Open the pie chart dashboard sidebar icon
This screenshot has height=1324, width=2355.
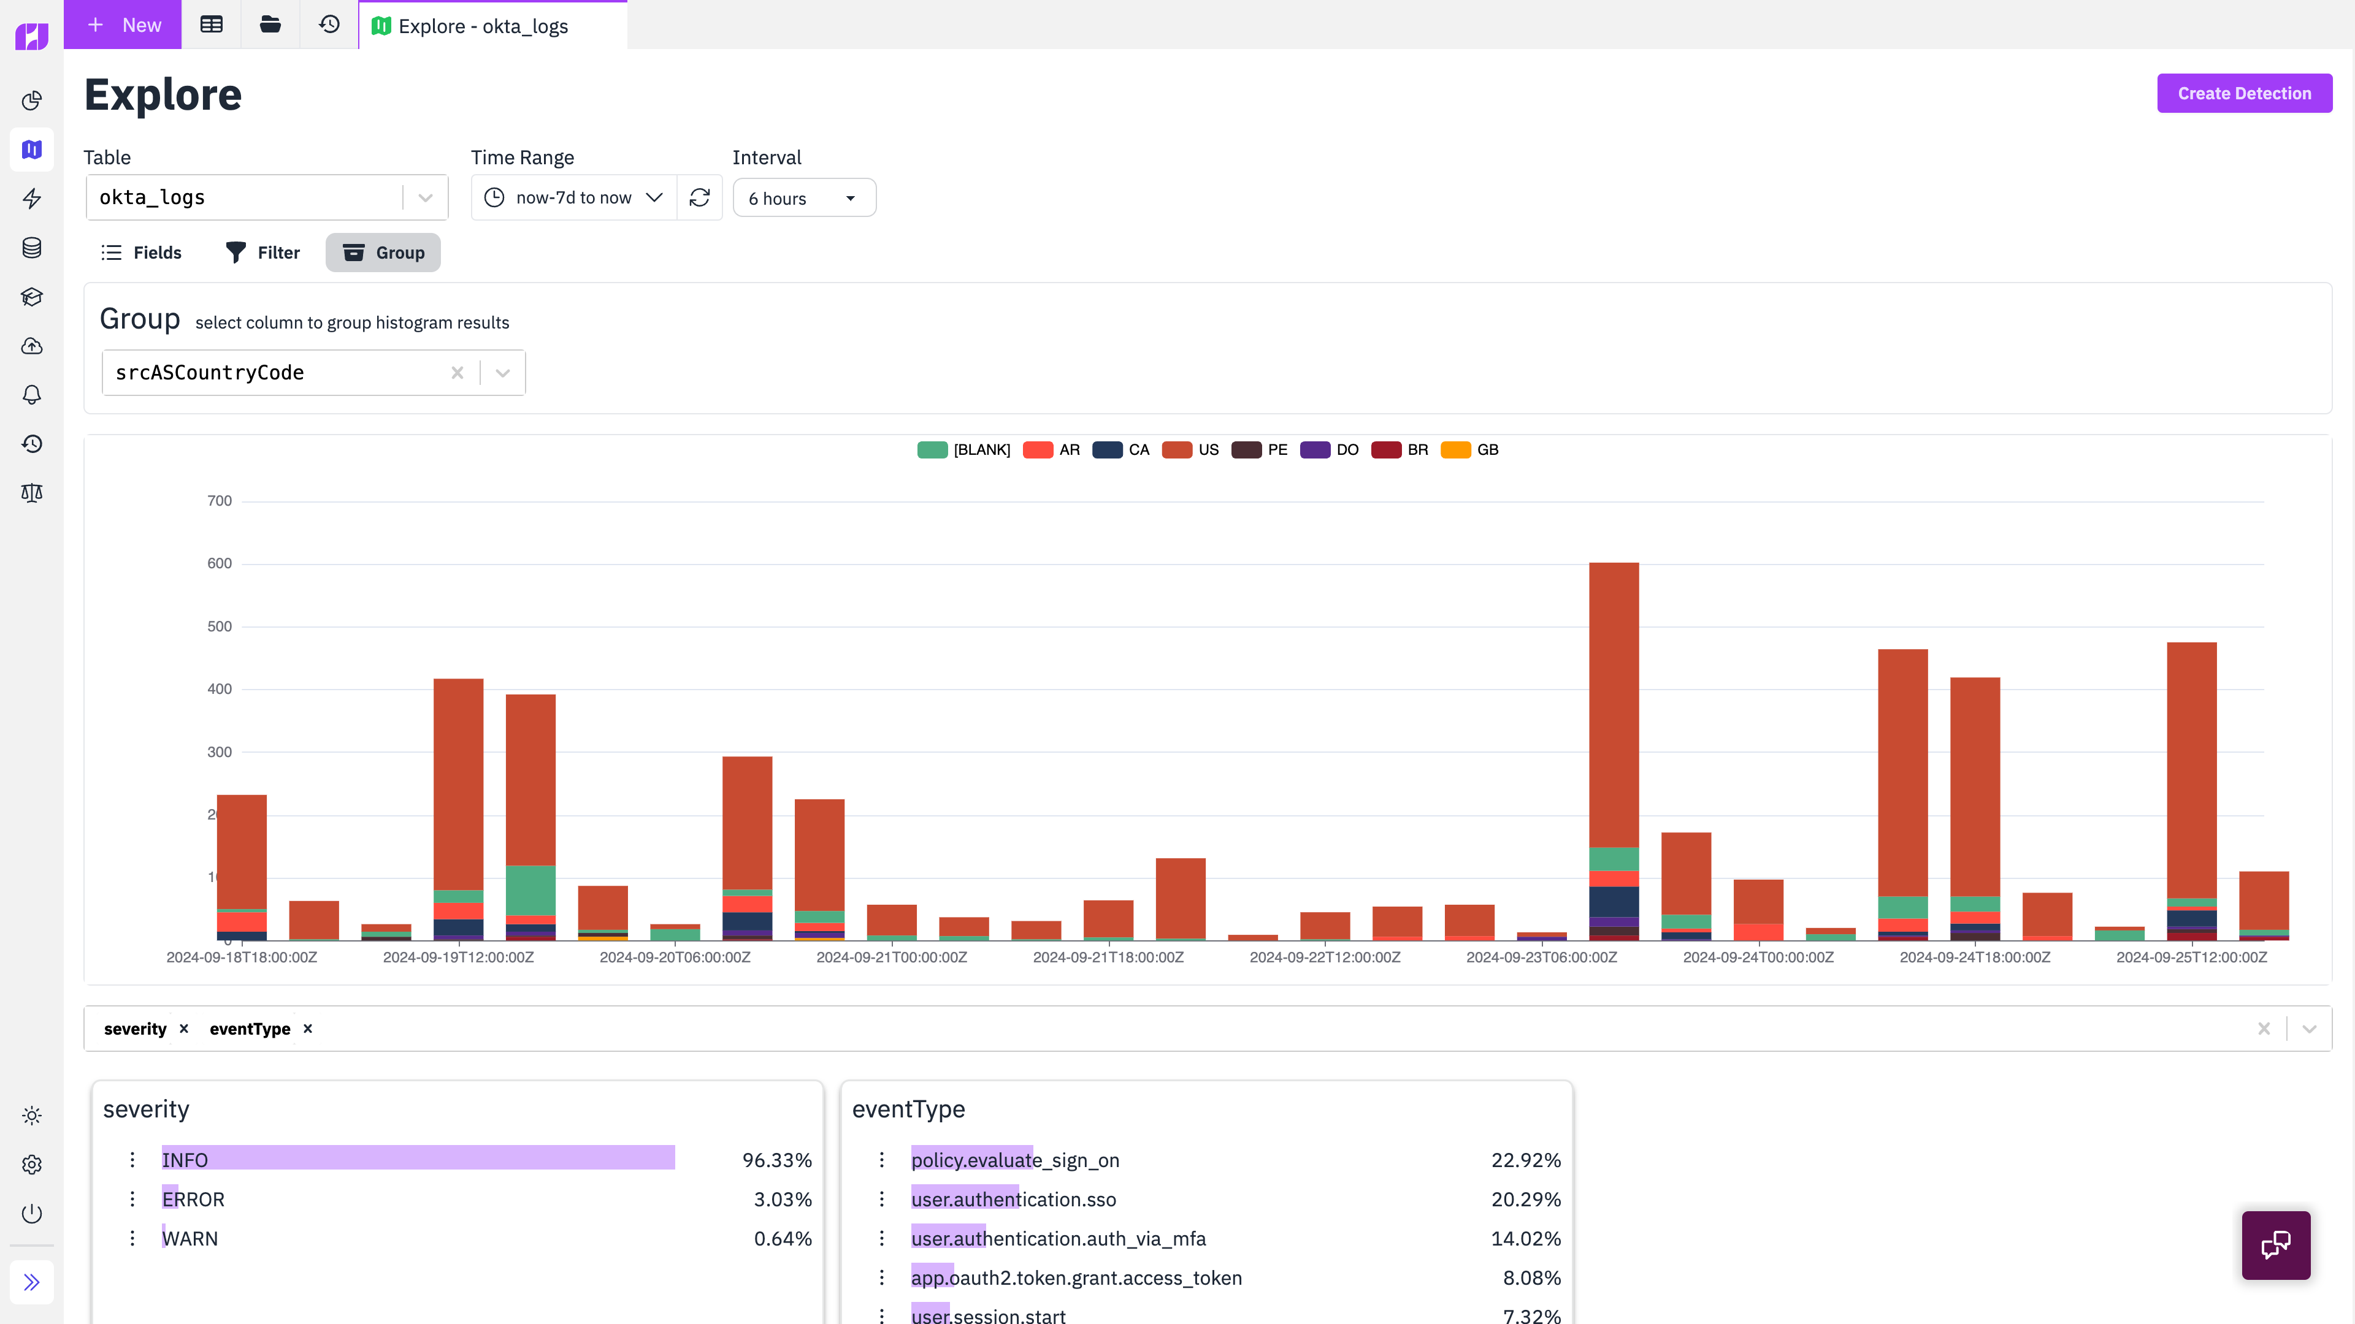(32, 101)
